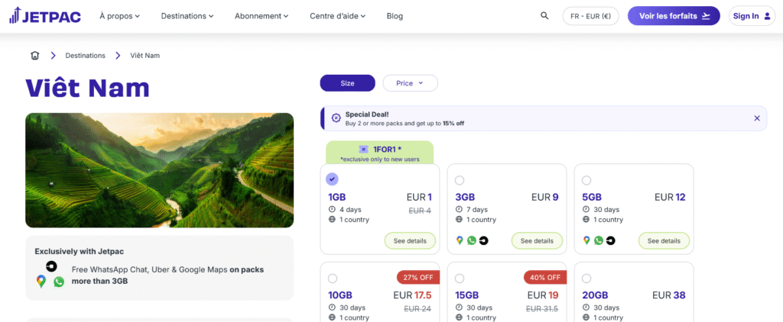783x322 pixels.
Task: Click the Vietnam rice terraces photo
Action: 159,170
